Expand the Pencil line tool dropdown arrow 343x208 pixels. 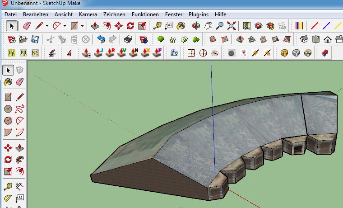pos(47,26)
